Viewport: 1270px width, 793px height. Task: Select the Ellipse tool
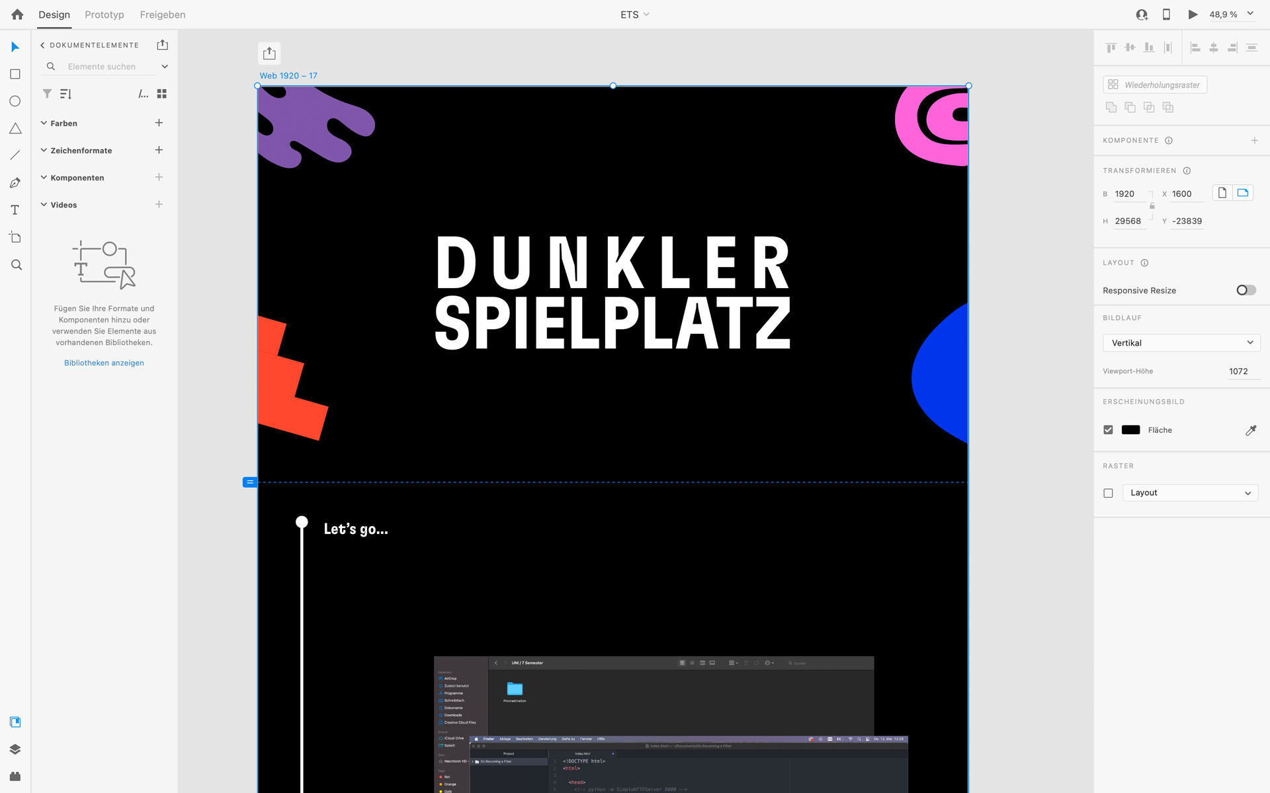point(15,101)
